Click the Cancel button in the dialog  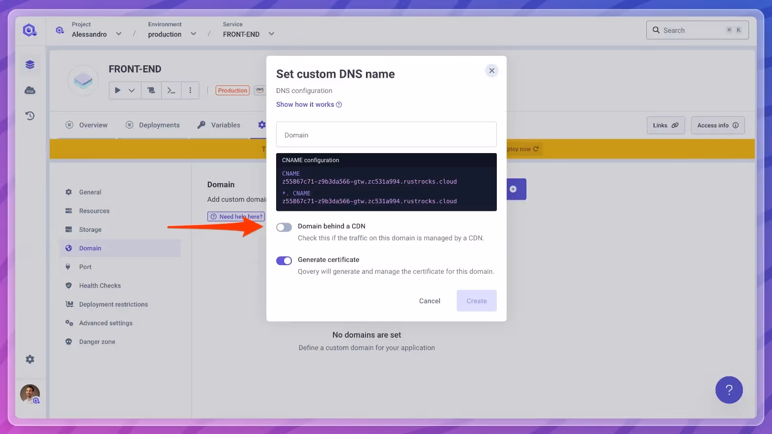pyautogui.click(x=429, y=301)
